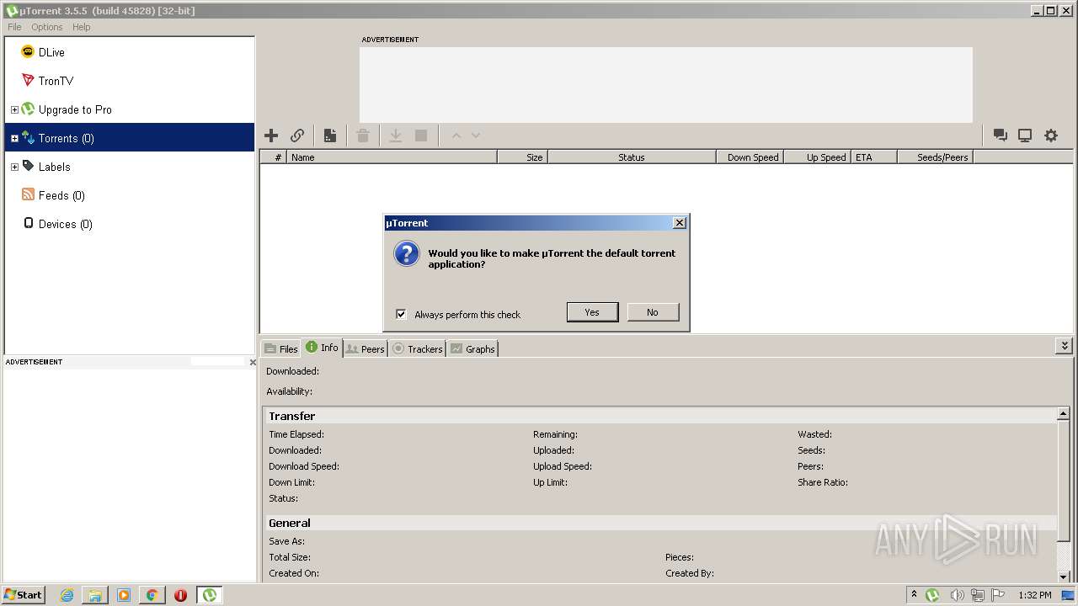Viewport: 1078px width, 606px height.
Task: Expand the Upgrade to Pro node
Action: pos(14,109)
